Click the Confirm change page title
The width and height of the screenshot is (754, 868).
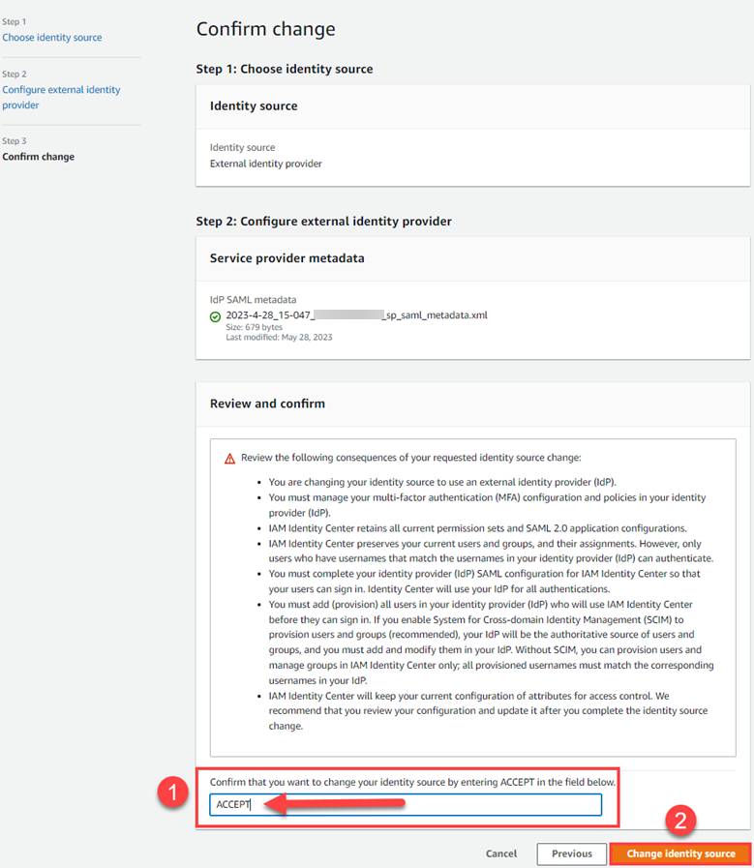(x=265, y=29)
